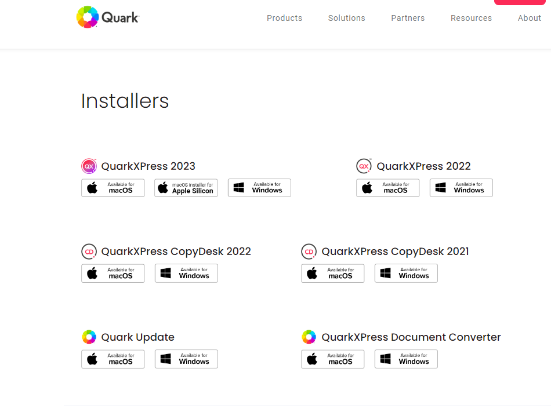Click the QuarkXPress 2022 QX product icon
Screen dimensions: 551x412
(364, 166)
